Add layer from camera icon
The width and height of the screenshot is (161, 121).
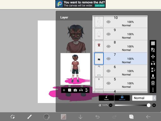tap(75, 90)
